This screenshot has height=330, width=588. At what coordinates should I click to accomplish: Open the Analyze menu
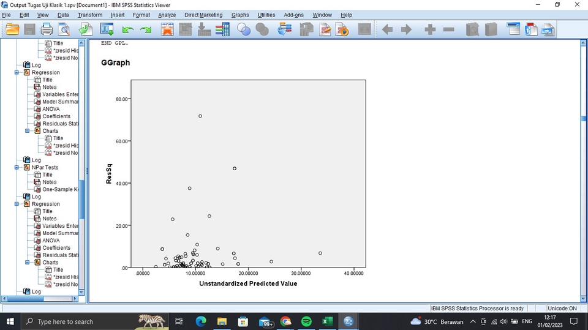coord(167,15)
